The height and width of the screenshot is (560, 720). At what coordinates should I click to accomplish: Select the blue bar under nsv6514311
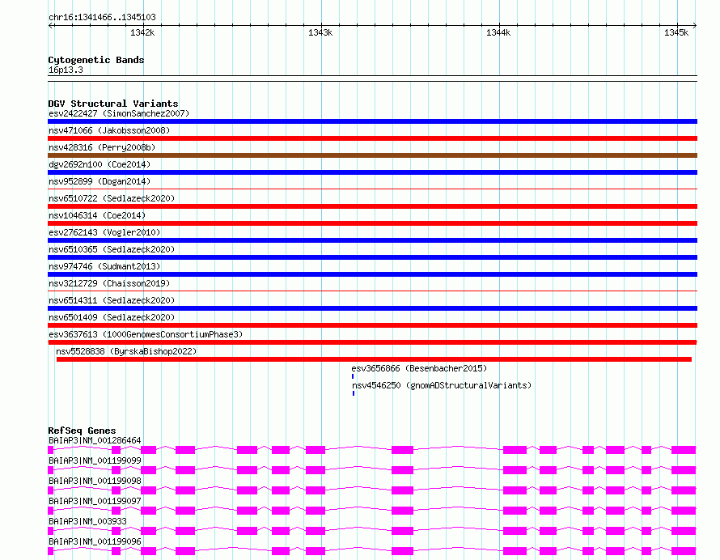pos(372,308)
